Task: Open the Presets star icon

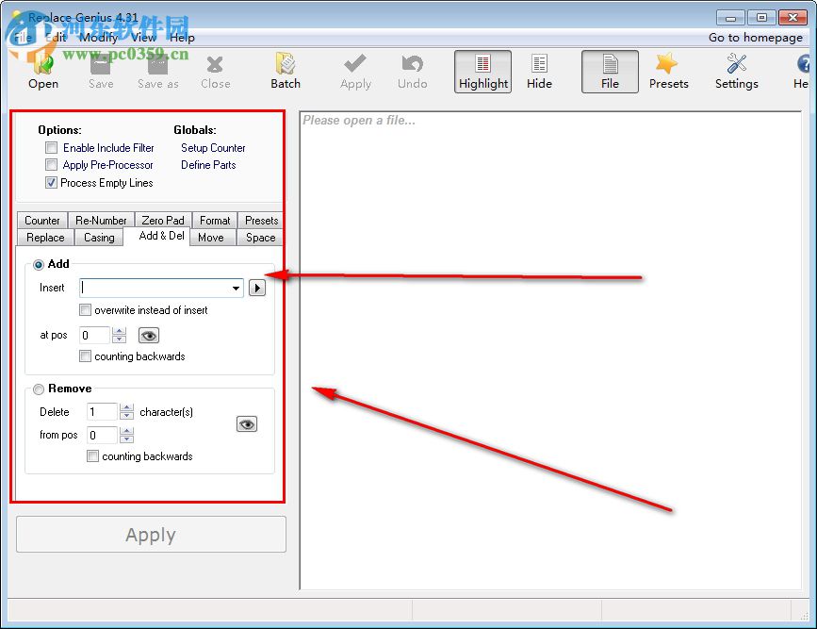Action: pos(668,72)
